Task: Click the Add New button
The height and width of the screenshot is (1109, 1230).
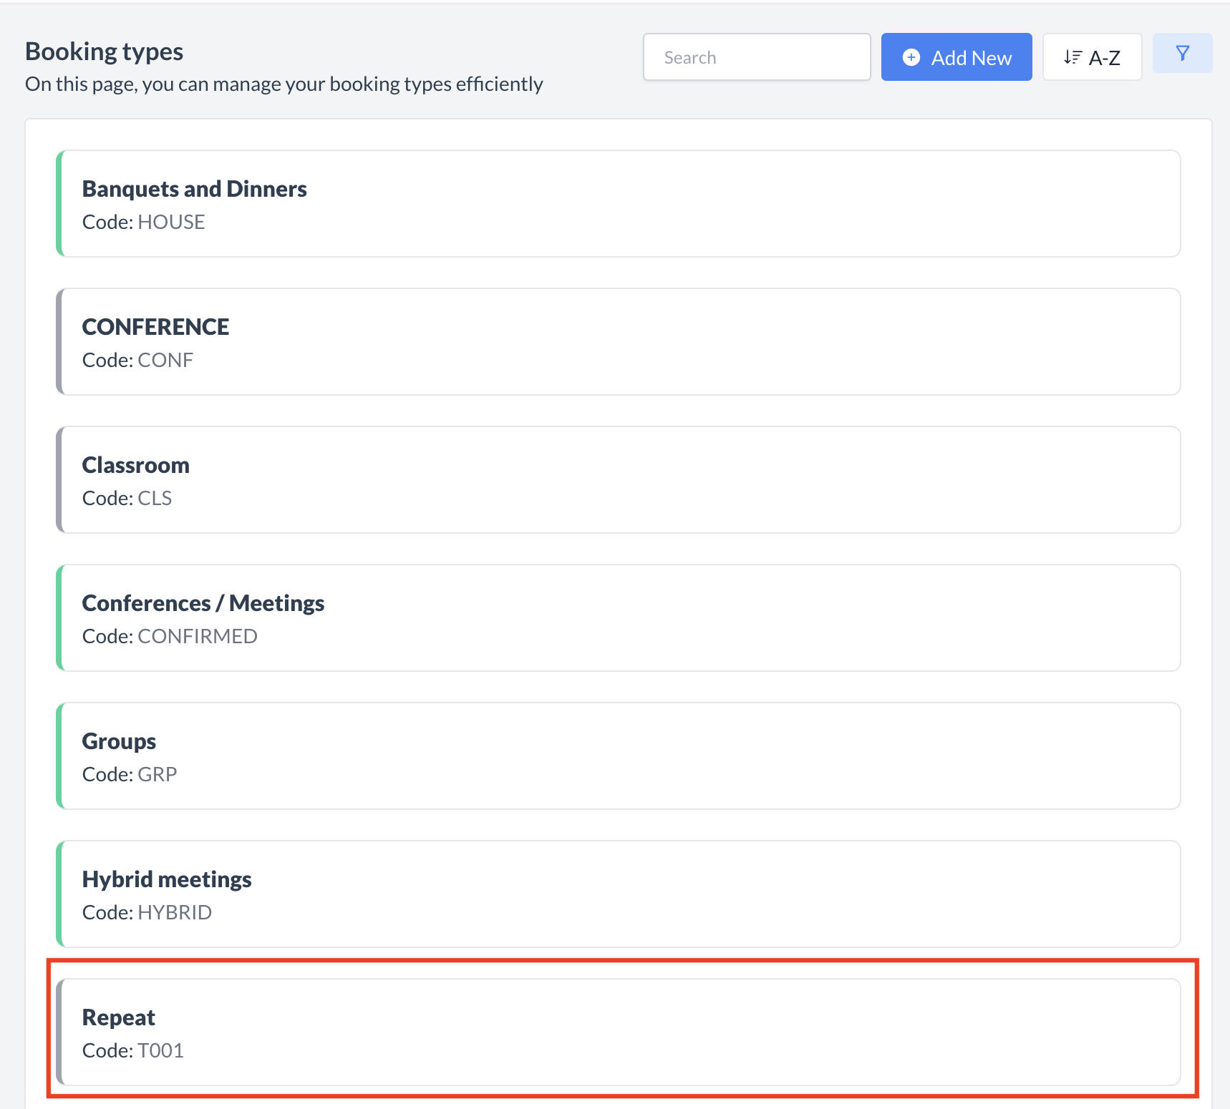Action: point(956,57)
